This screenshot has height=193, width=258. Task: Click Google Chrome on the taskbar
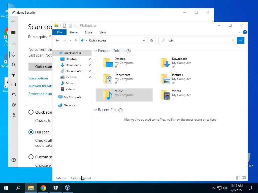click(43, 188)
